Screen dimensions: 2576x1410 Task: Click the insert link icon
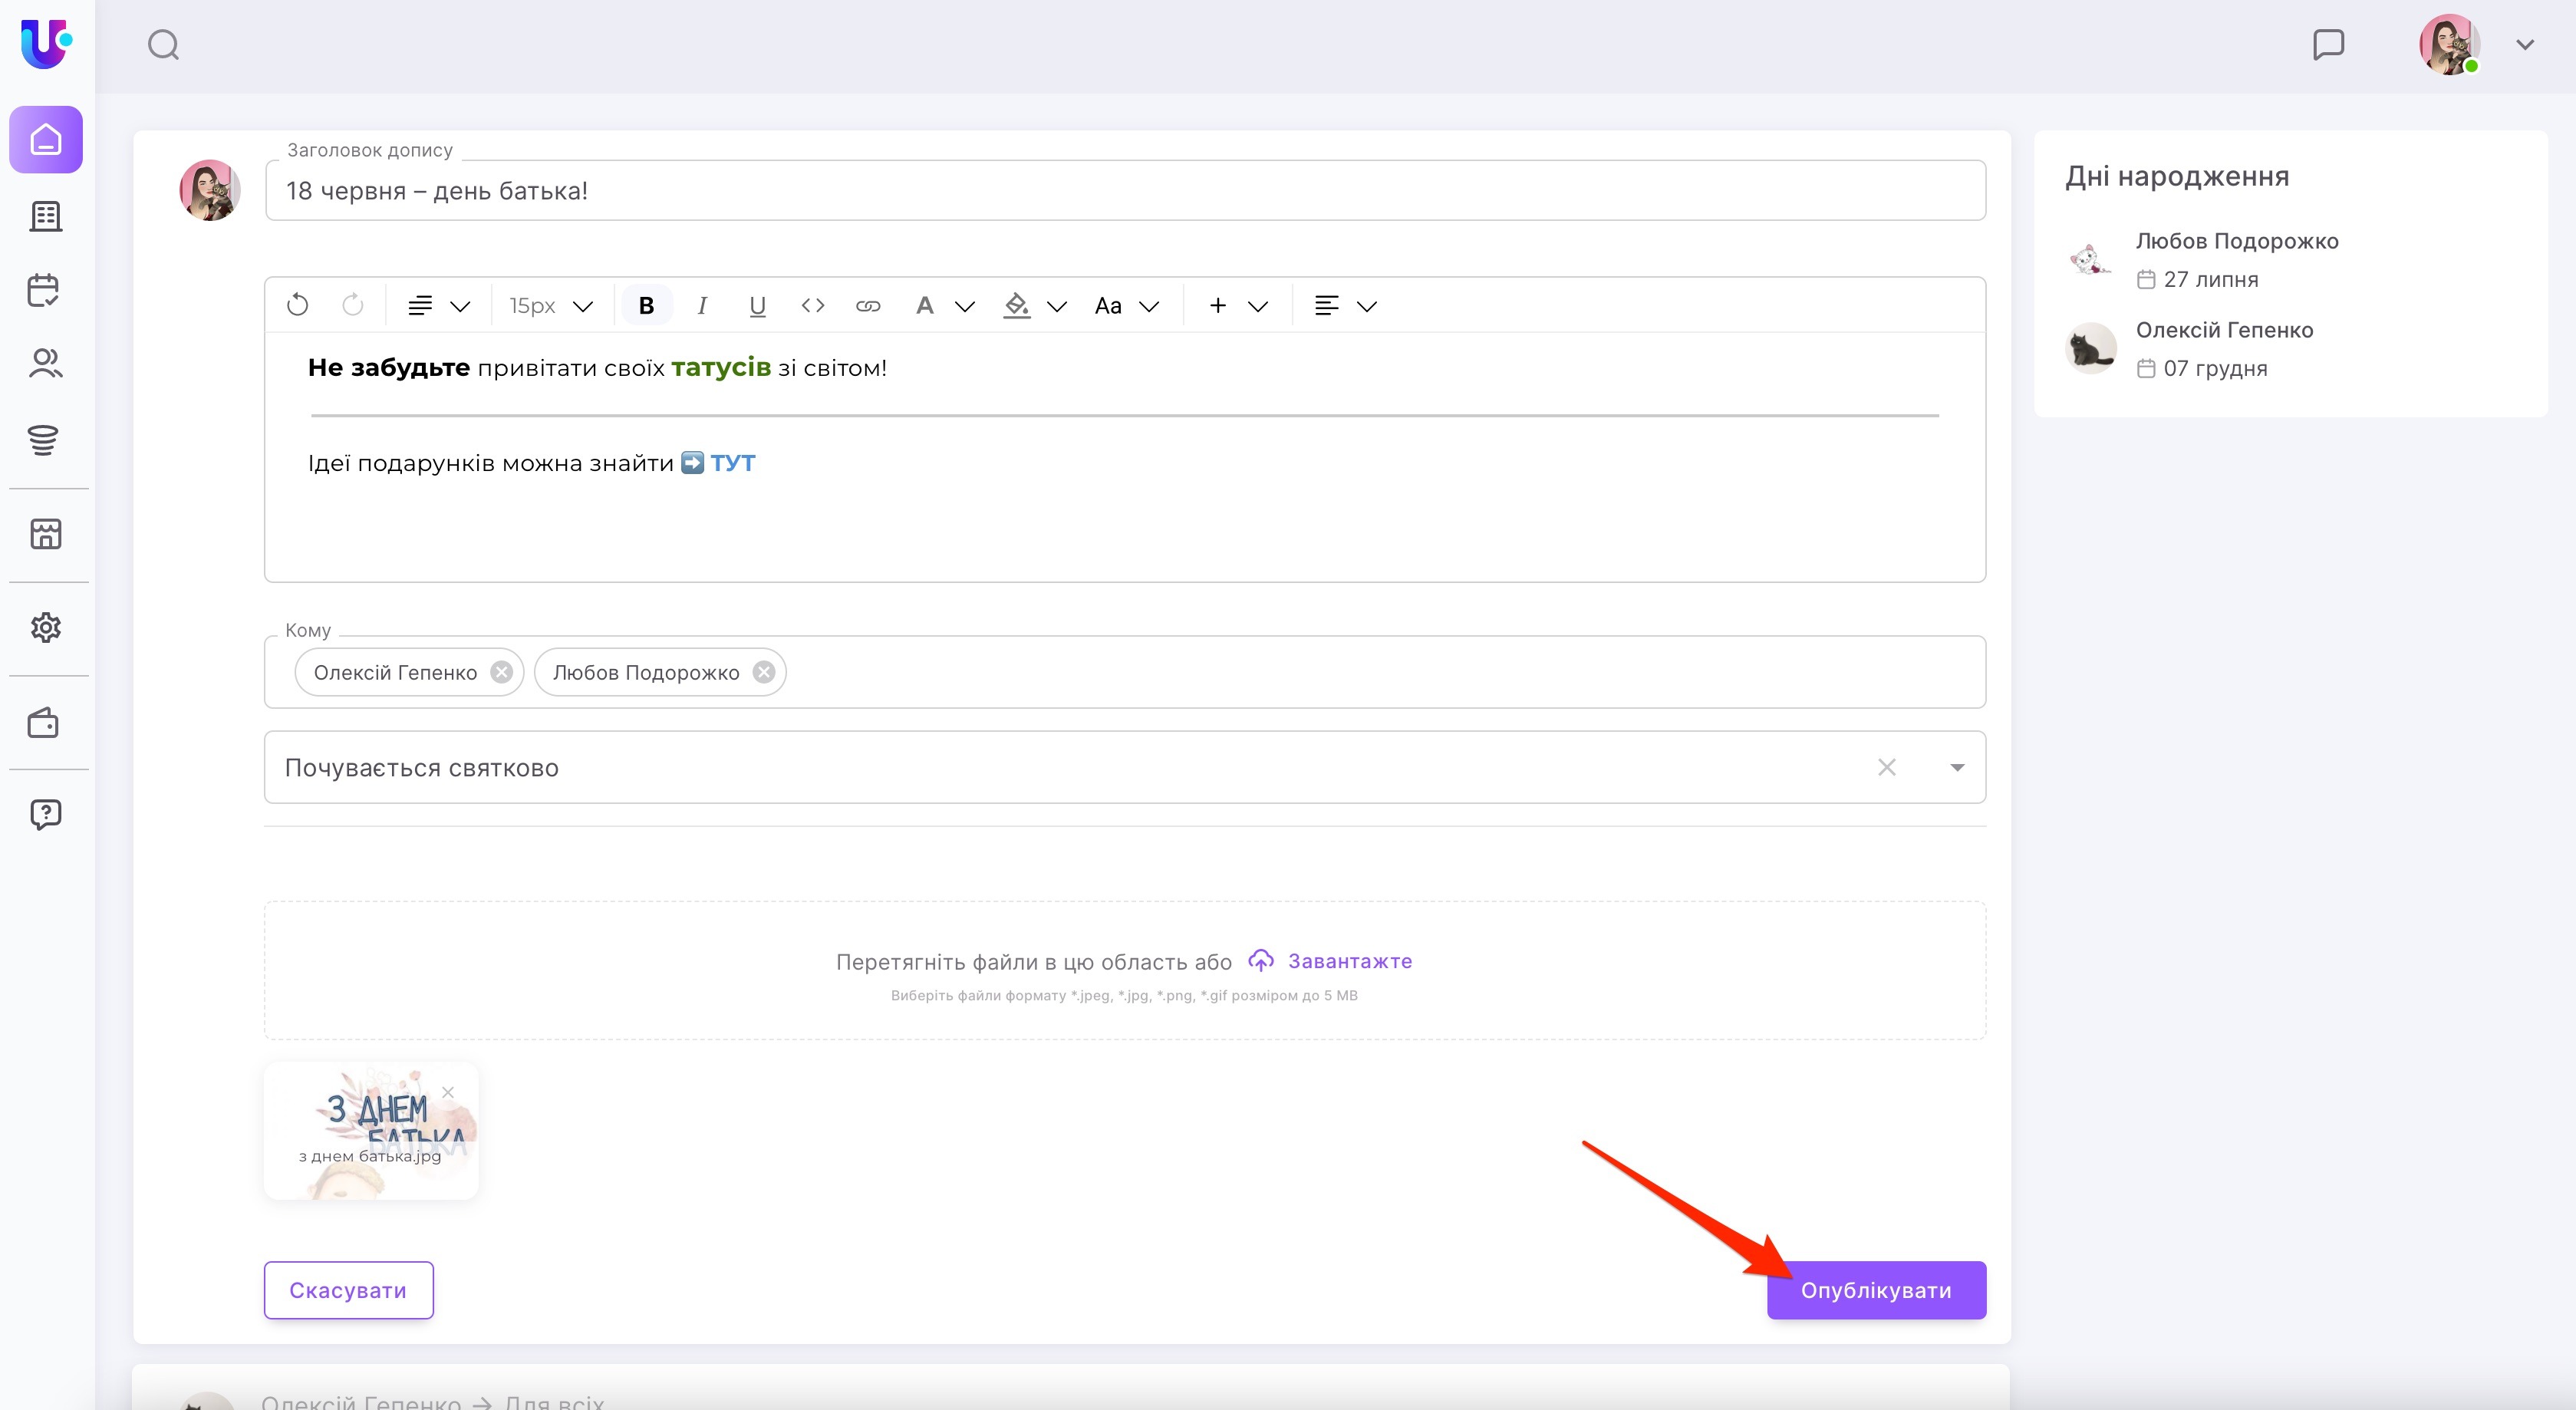(868, 305)
